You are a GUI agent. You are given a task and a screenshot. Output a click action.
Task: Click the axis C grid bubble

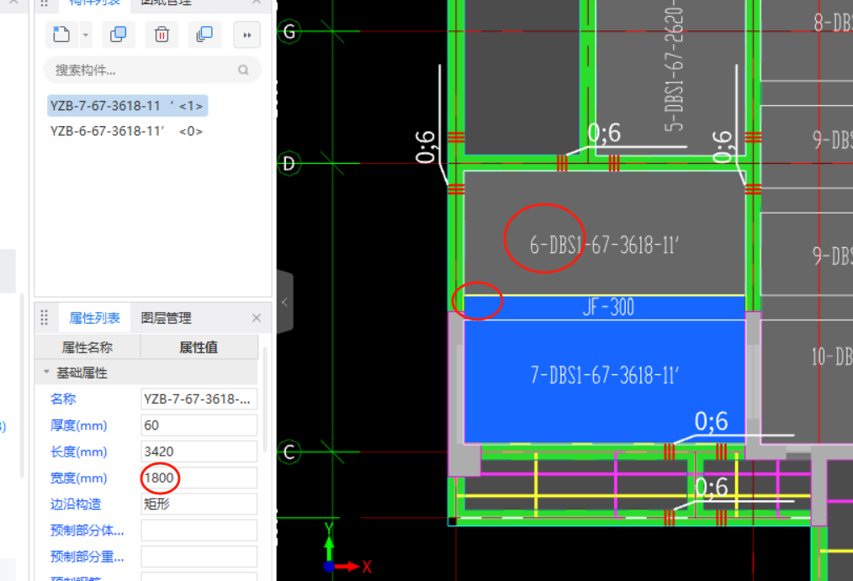point(289,452)
